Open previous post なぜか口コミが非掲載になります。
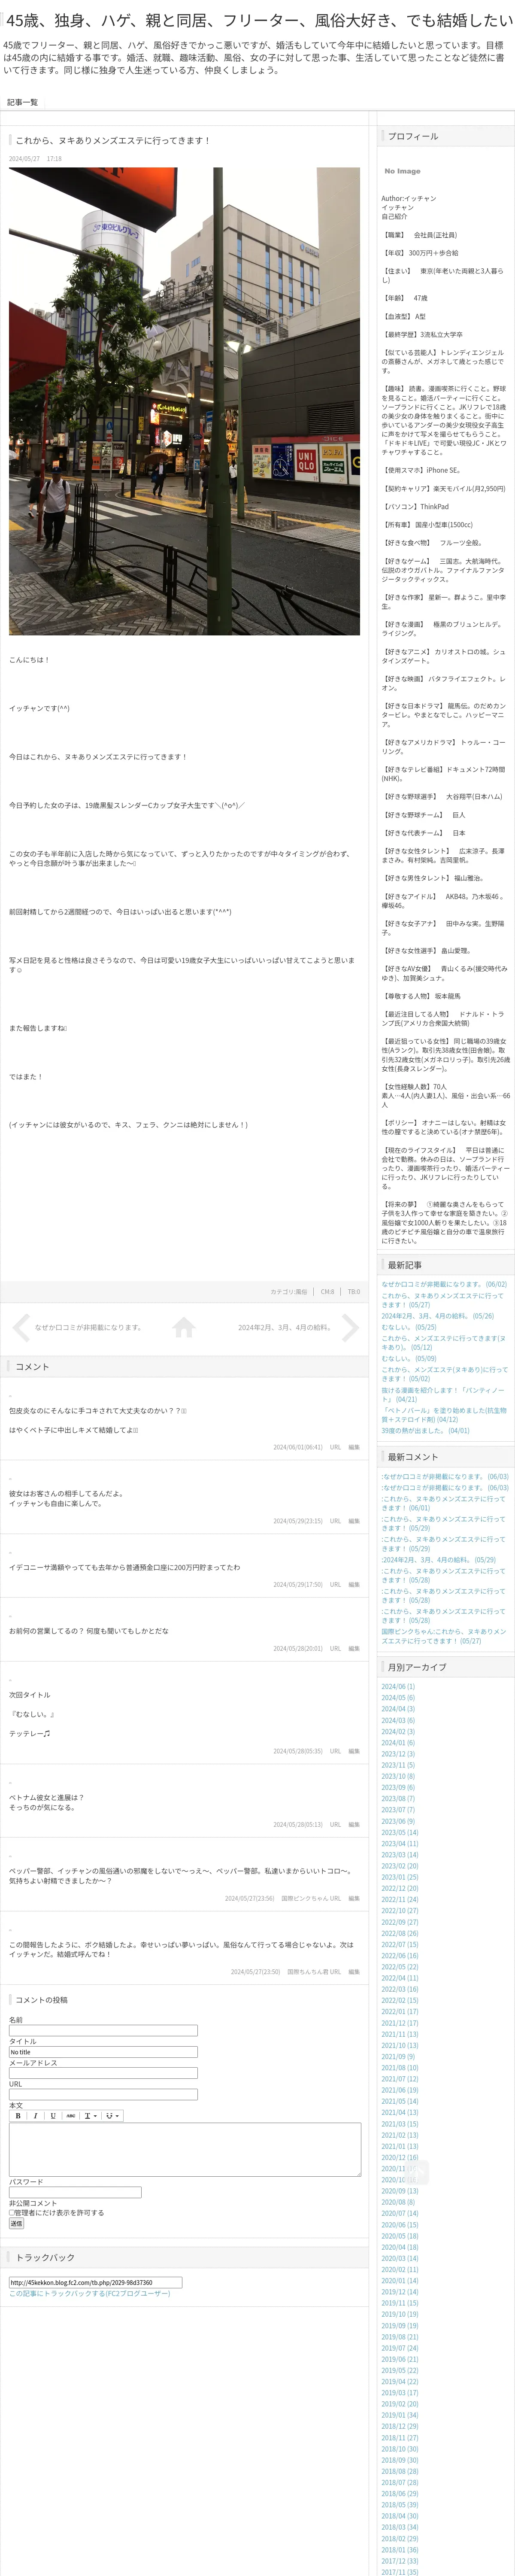 coord(88,1327)
